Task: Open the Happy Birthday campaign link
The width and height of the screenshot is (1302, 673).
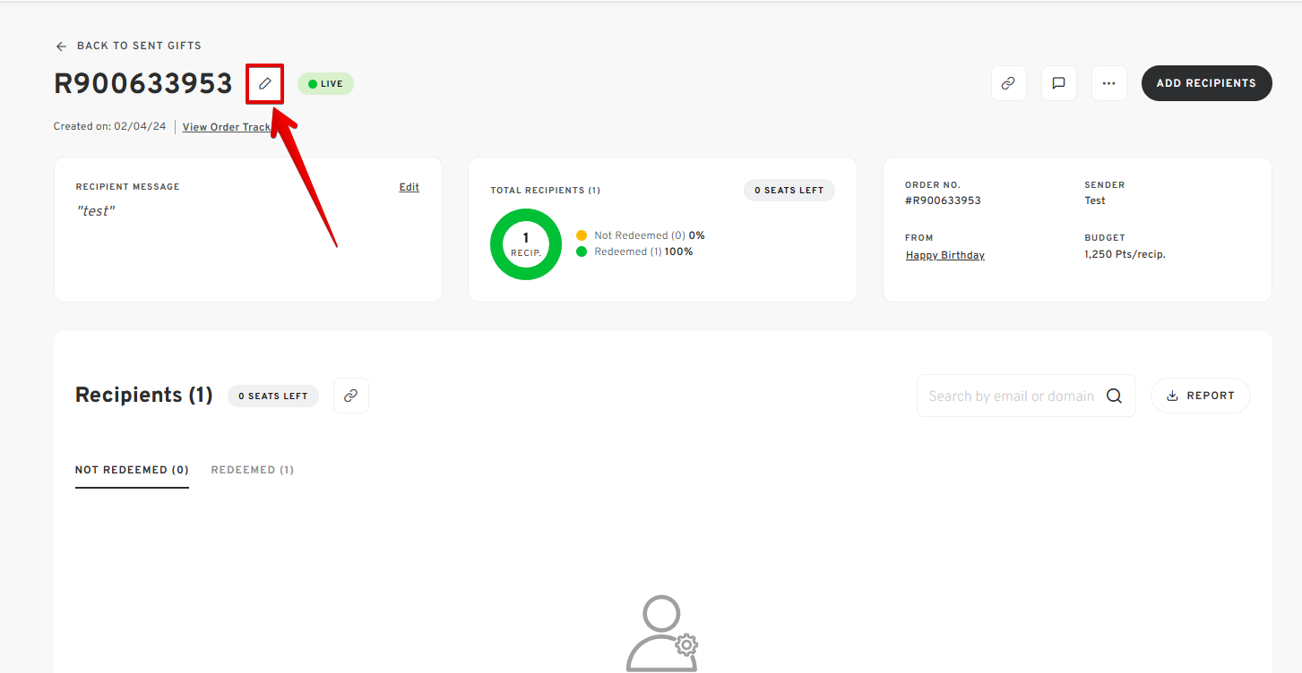Action: coord(944,255)
